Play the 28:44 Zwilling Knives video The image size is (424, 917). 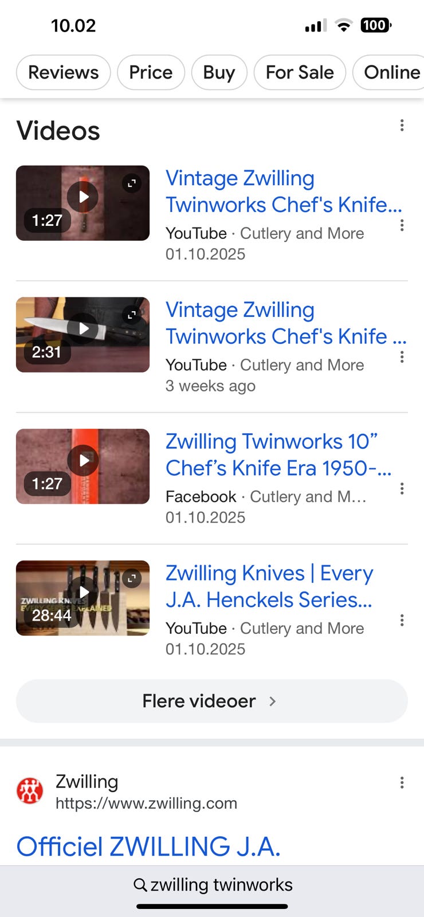click(x=83, y=598)
